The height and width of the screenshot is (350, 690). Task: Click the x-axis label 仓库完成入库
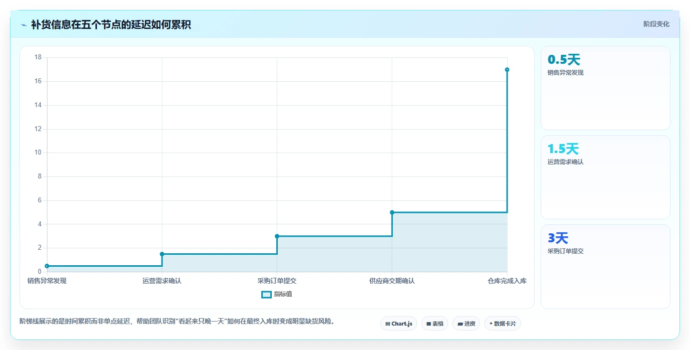(x=507, y=281)
